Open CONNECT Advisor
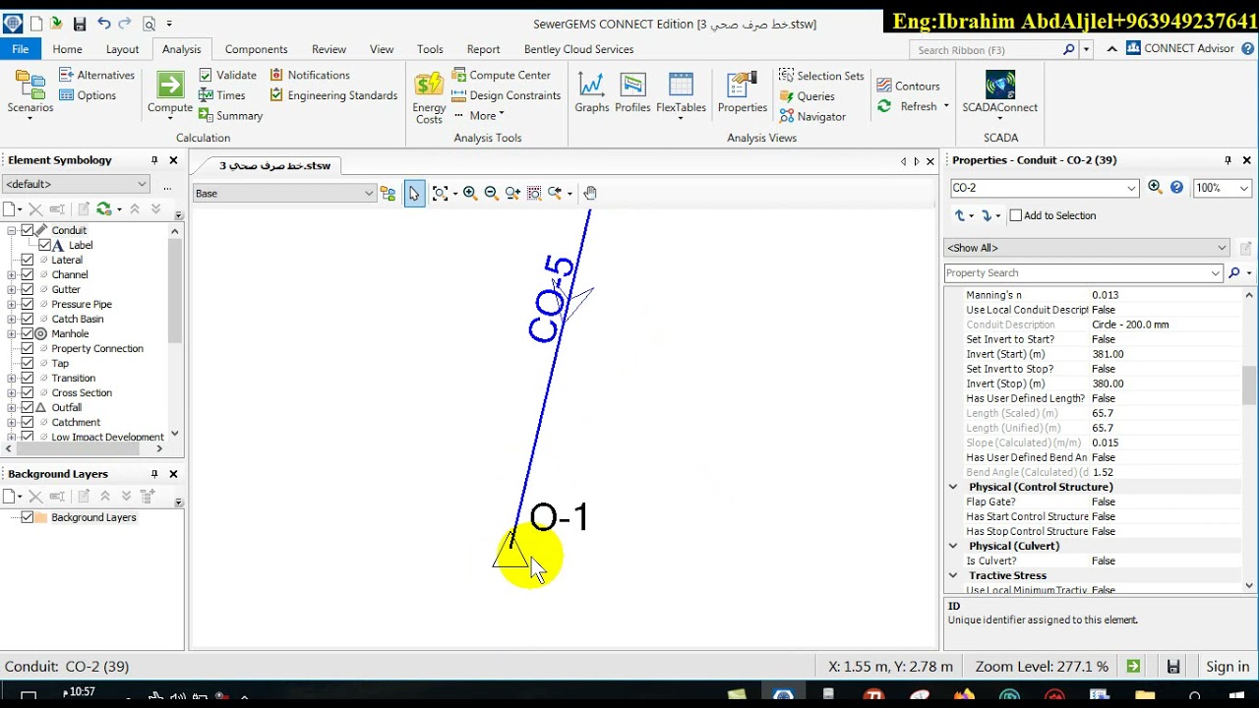The image size is (1259, 708). (x=1181, y=48)
